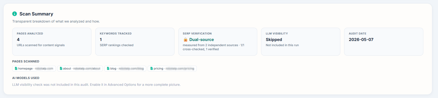Screen dimensions: 438x98
Task: Click the 'measured from 2 independent sources' description
Action: point(214,47)
